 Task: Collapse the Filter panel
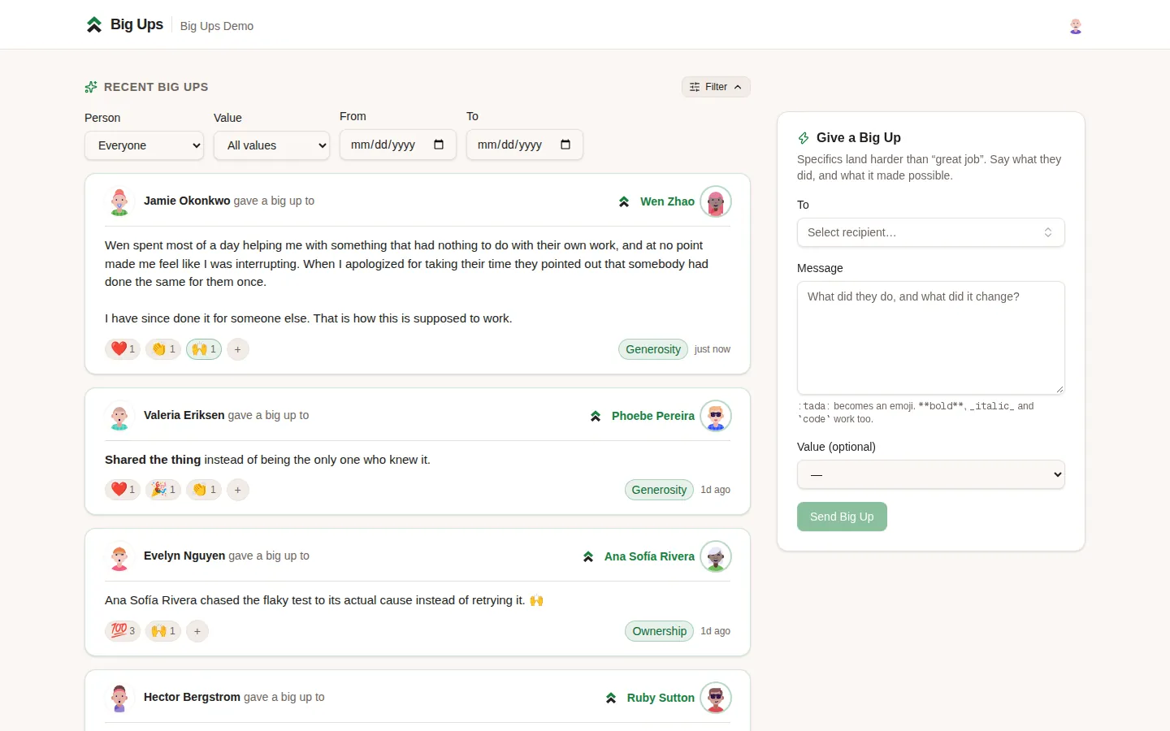pyautogui.click(x=716, y=87)
